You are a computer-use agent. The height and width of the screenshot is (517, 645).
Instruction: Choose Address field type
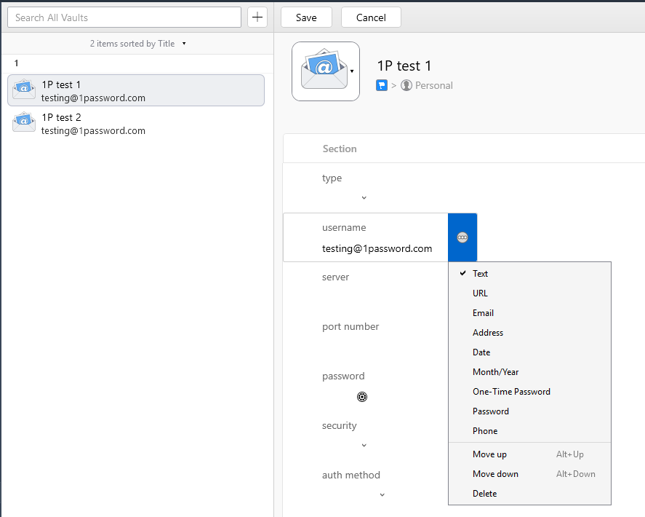coord(529,333)
